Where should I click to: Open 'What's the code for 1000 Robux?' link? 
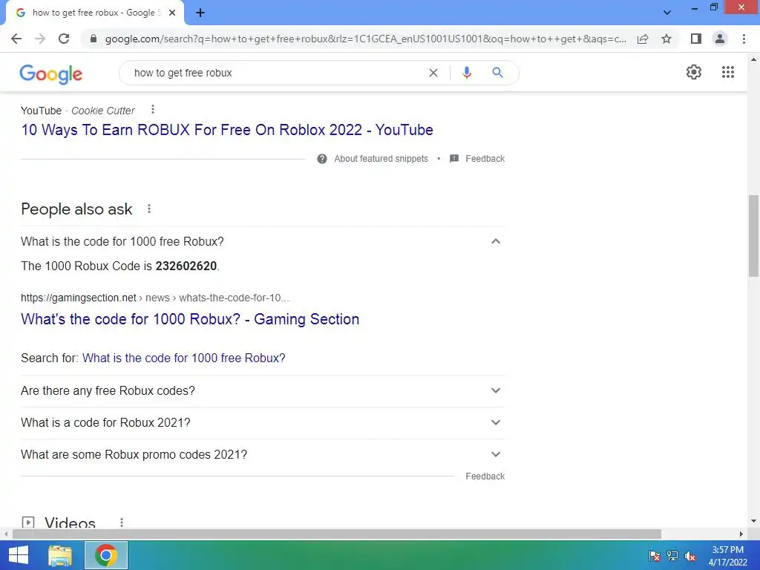[x=190, y=319]
